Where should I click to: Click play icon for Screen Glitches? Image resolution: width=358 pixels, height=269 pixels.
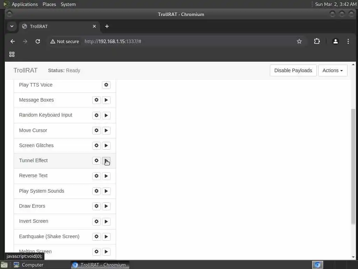coord(106,145)
